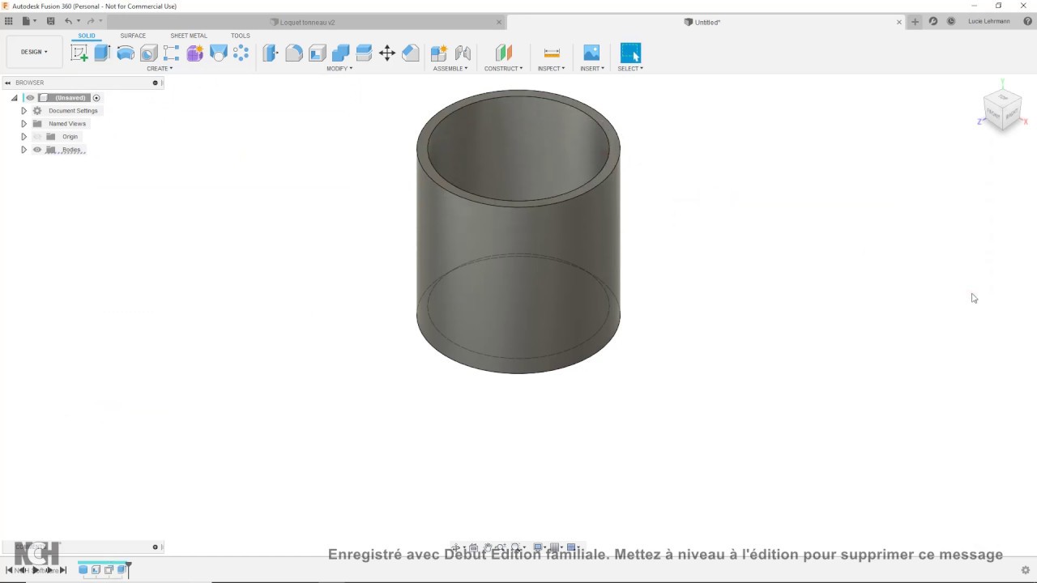The height and width of the screenshot is (583, 1037).
Task: Close the Loquet tonneau v2 tab
Action: (499, 23)
